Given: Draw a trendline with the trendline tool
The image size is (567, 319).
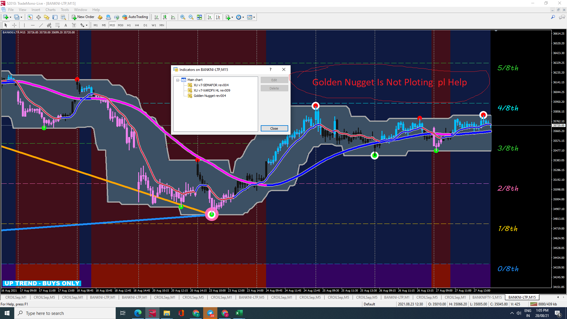Looking at the screenshot, I should tap(41, 25).
